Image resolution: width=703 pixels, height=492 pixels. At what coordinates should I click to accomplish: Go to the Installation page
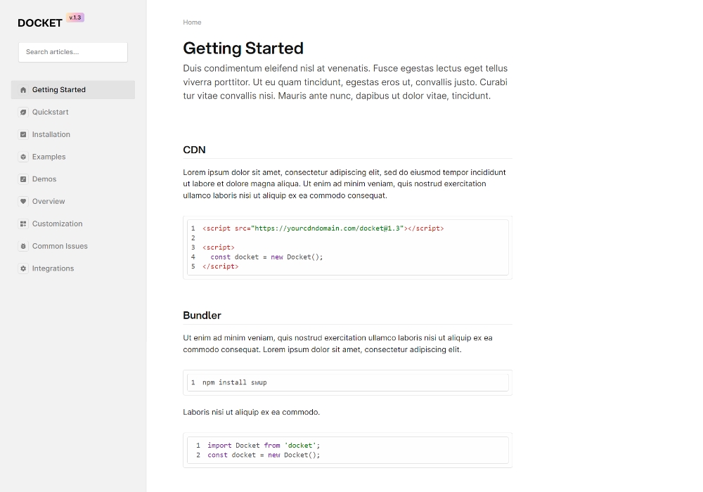(x=73, y=134)
